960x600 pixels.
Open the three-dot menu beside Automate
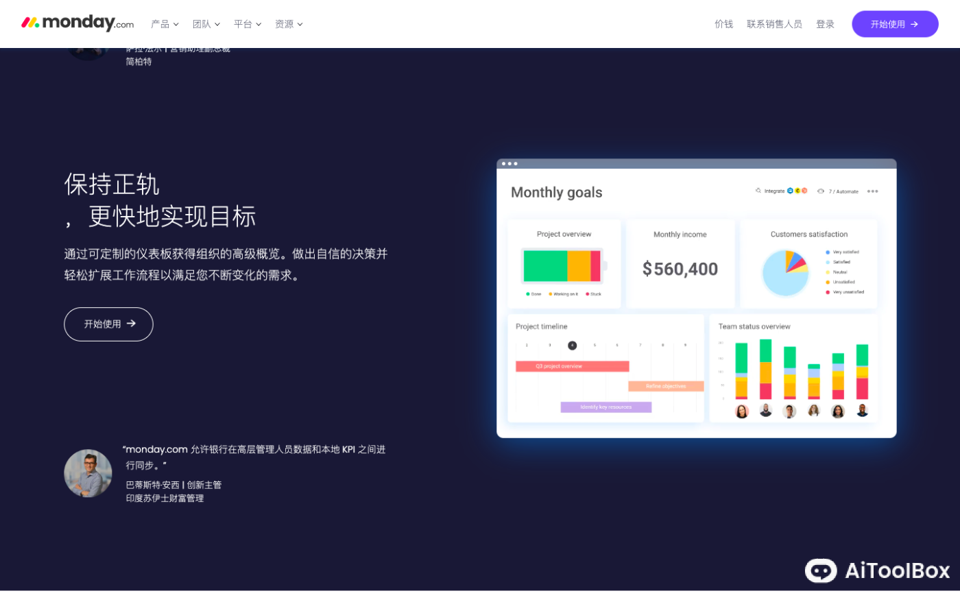coord(872,191)
